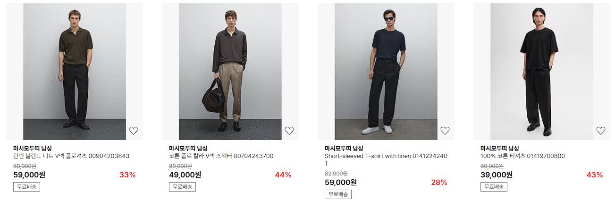Click the 44% discount label
Image resolution: width=615 pixels, height=201 pixels.
283,175
